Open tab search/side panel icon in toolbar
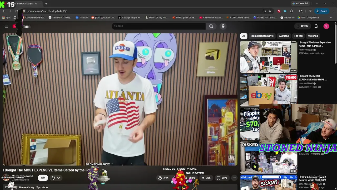The height and width of the screenshot is (190, 337). point(301,11)
